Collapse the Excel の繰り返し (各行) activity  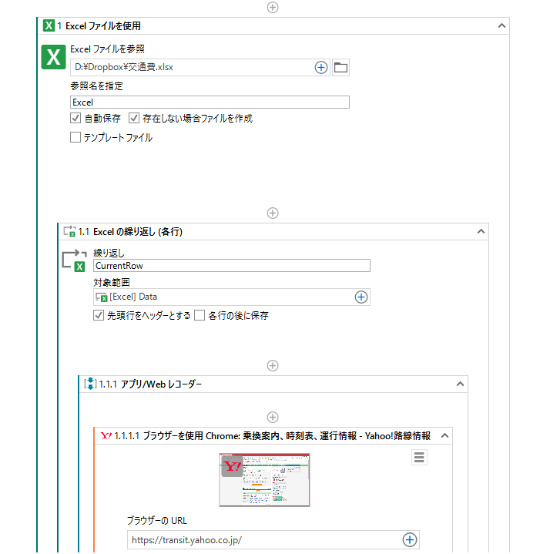(481, 231)
